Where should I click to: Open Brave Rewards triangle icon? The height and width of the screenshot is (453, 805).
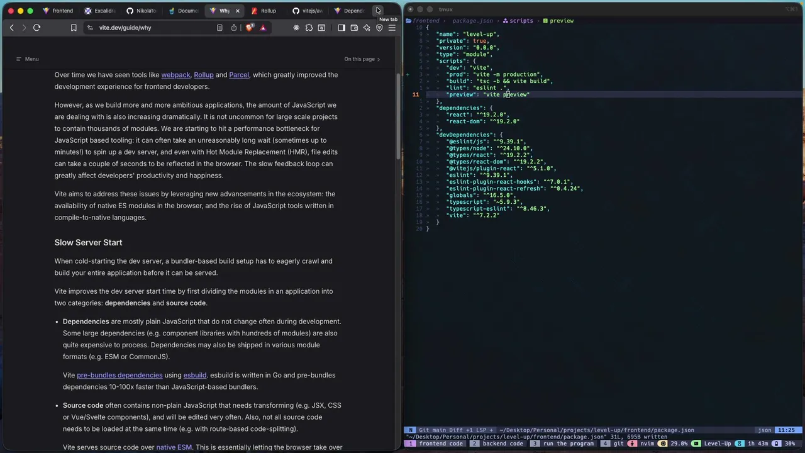point(263,28)
